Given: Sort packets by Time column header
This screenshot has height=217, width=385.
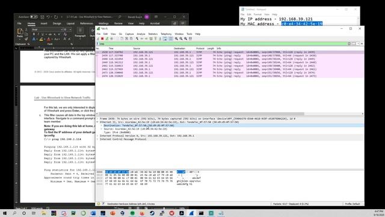Looking at the screenshot, I should [x=111, y=48].
